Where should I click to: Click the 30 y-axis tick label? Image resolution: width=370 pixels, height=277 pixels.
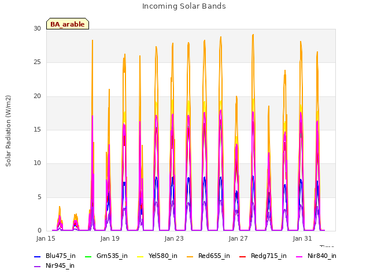pos(37,28)
